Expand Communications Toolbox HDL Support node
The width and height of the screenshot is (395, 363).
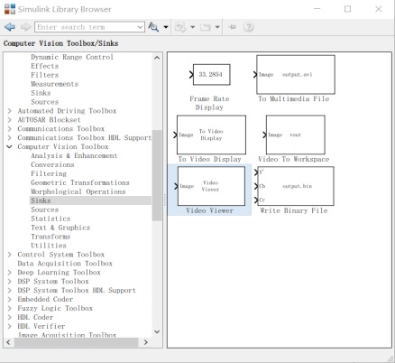pos(10,138)
